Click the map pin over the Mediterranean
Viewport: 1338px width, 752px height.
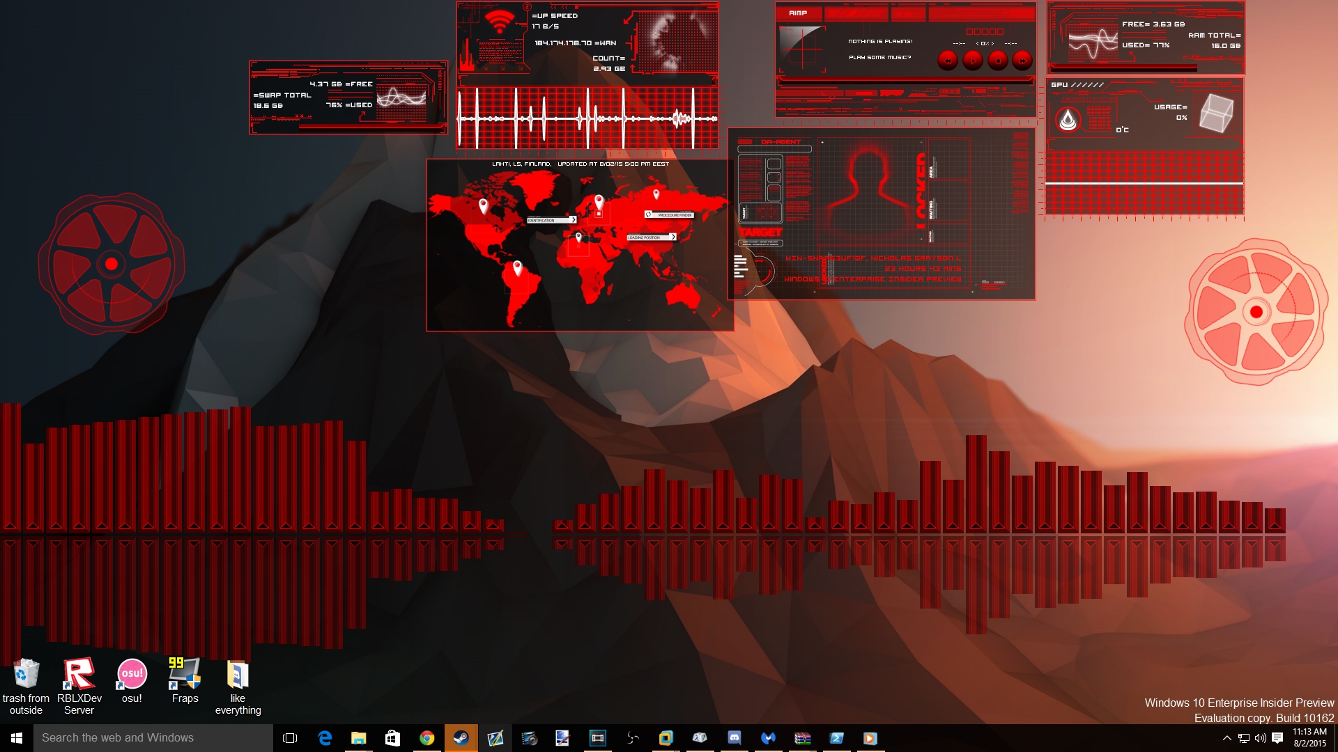(578, 238)
